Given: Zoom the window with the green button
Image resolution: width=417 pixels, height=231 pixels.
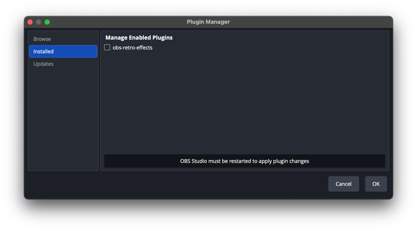Looking at the screenshot, I should pos(47,22).
